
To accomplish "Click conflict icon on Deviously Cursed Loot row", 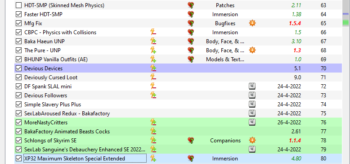I will tap(153, 77).
